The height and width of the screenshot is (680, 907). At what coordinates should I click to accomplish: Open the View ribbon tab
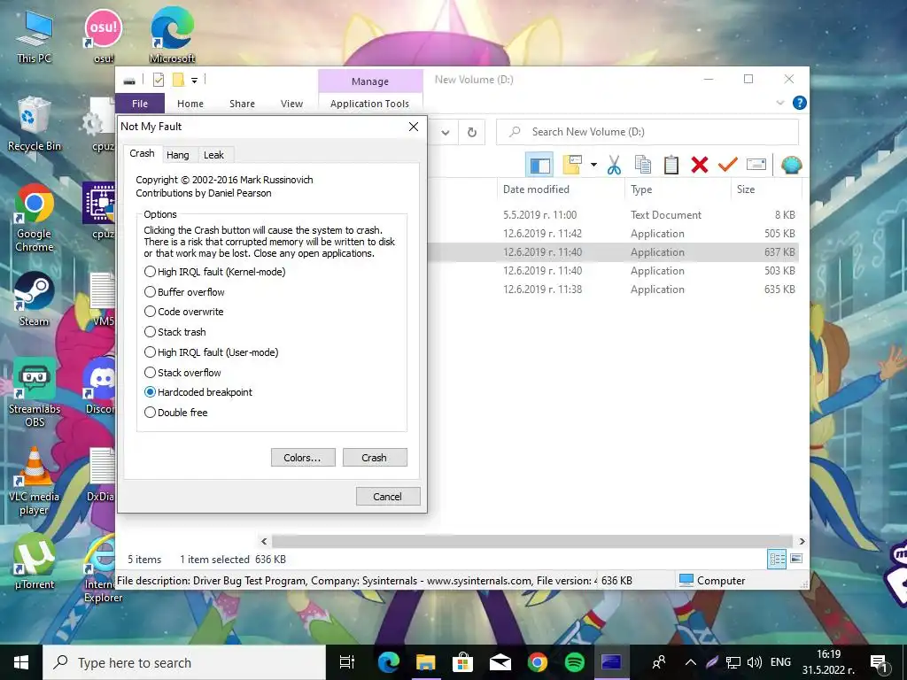[291, 104]
